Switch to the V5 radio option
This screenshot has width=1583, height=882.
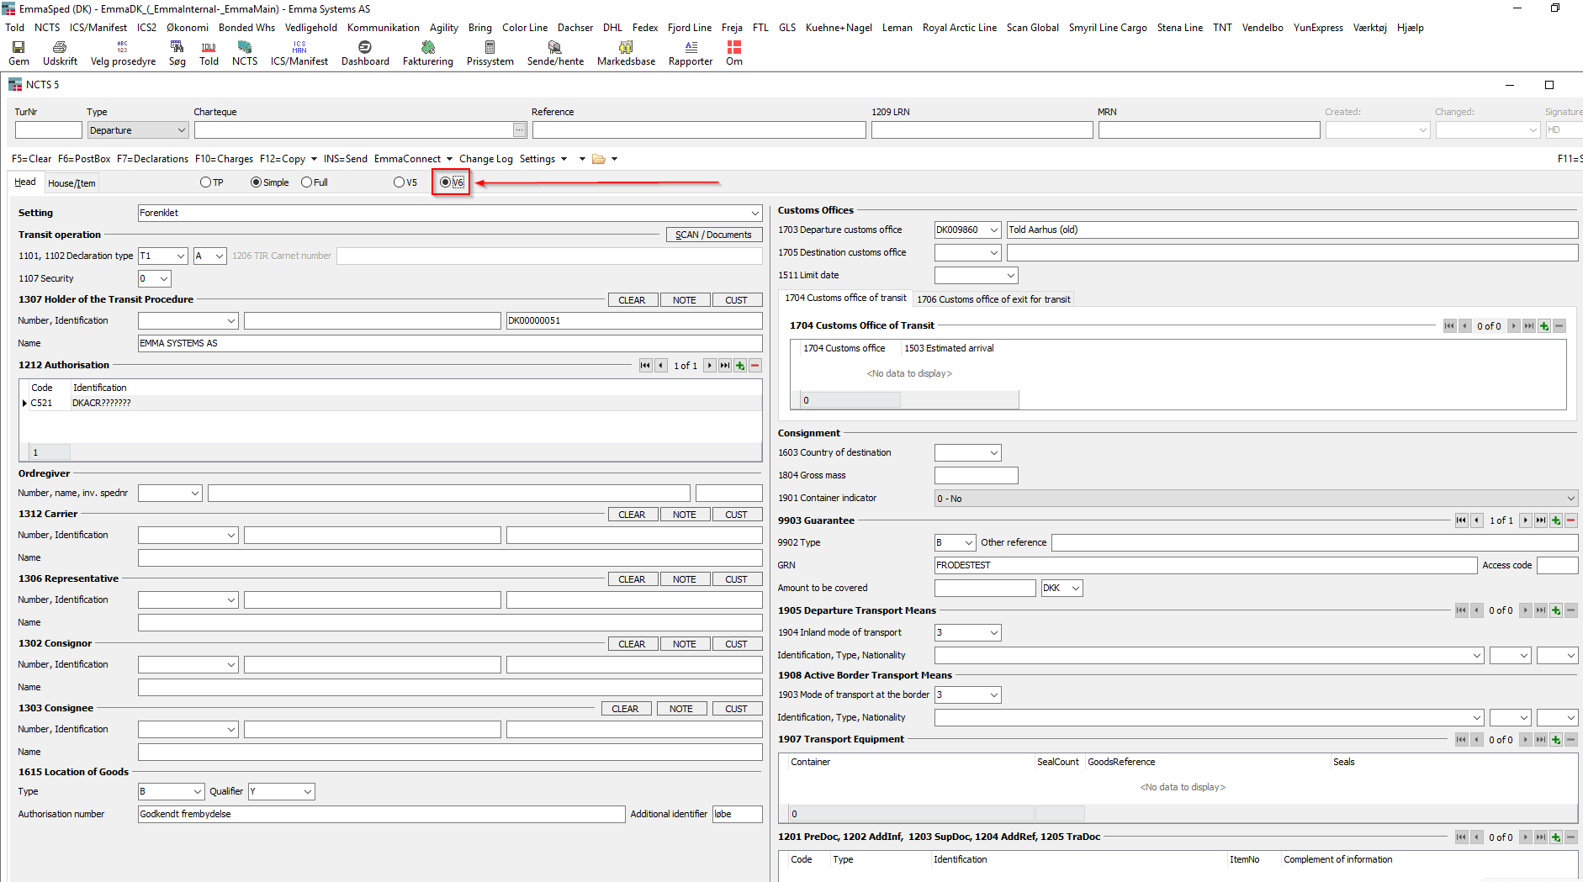pos(400,182)
